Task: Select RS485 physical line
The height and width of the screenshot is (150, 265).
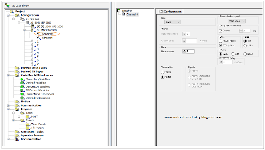Action: coord(162,77)
